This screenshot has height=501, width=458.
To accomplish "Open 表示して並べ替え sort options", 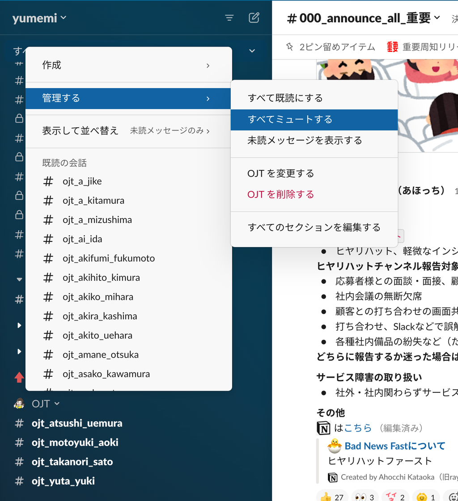I will (x=128, y=131).
